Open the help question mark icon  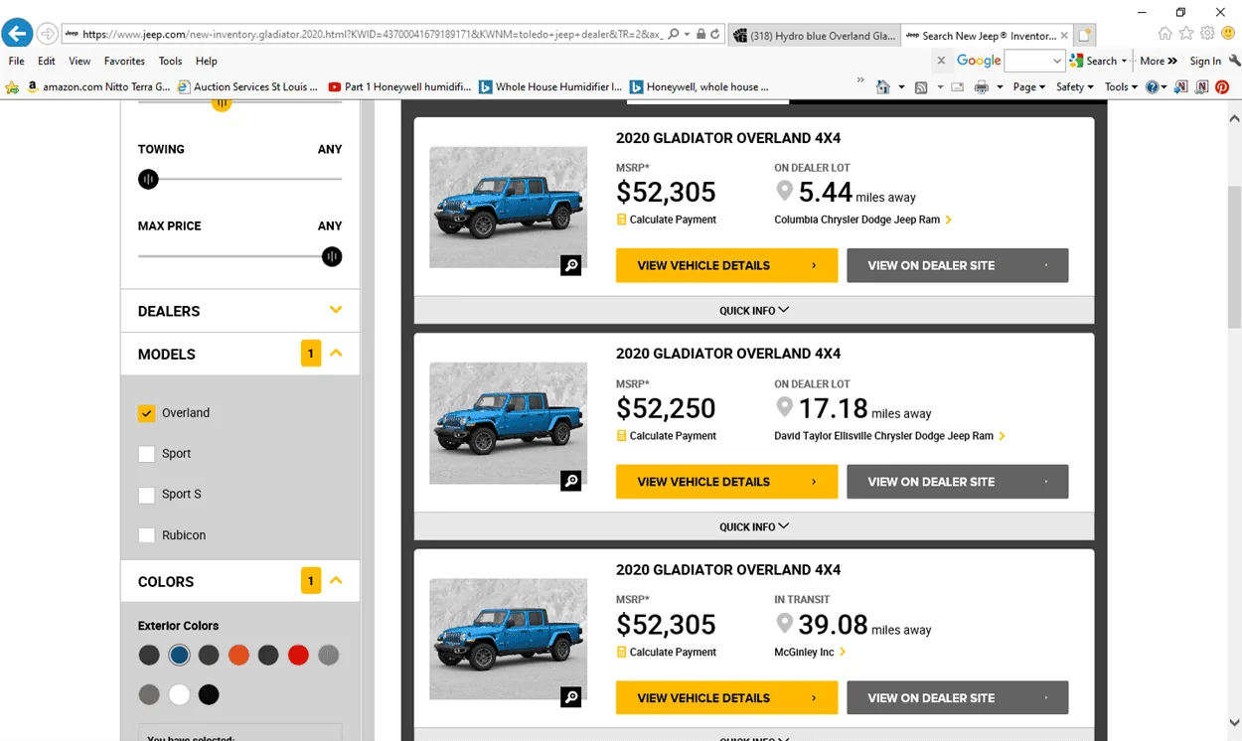point(1152,87)
